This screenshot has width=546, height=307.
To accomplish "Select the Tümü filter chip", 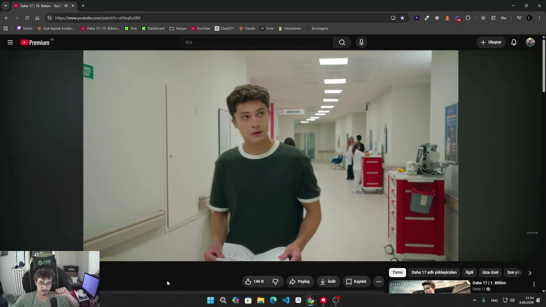I will (398, 272).
